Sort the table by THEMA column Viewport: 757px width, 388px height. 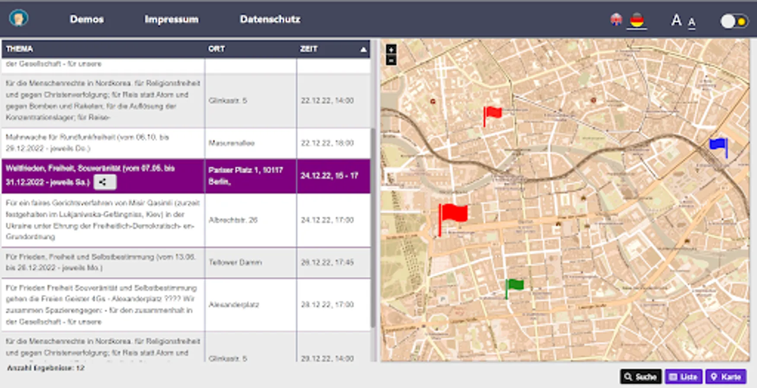tap(103, 49)
